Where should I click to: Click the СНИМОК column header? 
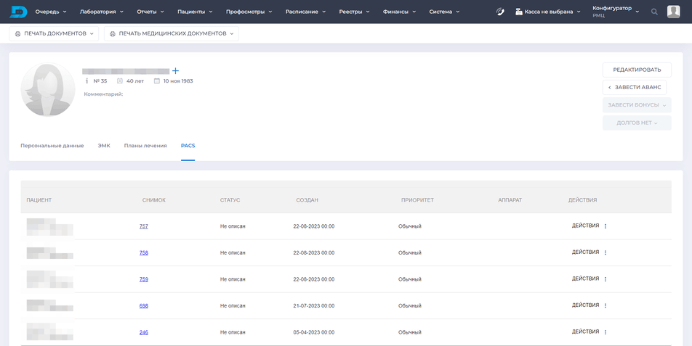tap(153, 200)
